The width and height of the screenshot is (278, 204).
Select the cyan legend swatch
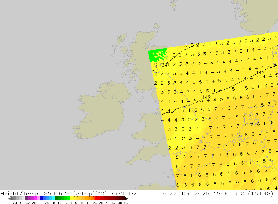pyautogui.click(x=53, y=198)
